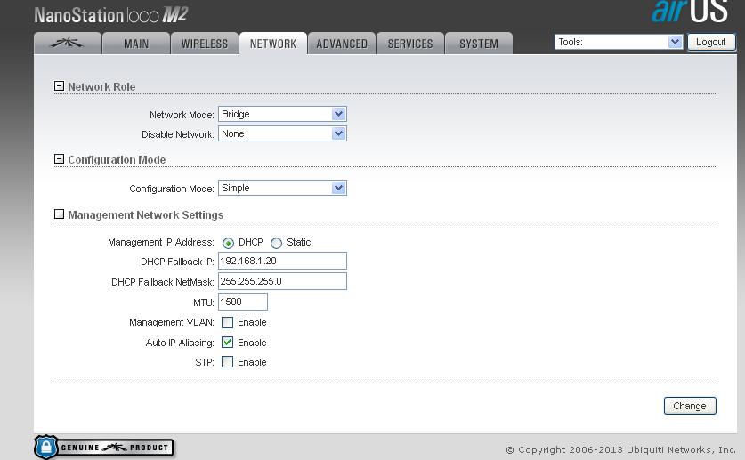
Task: Switch to the WIRELESS tab
Action: click(x=205, y=44)
